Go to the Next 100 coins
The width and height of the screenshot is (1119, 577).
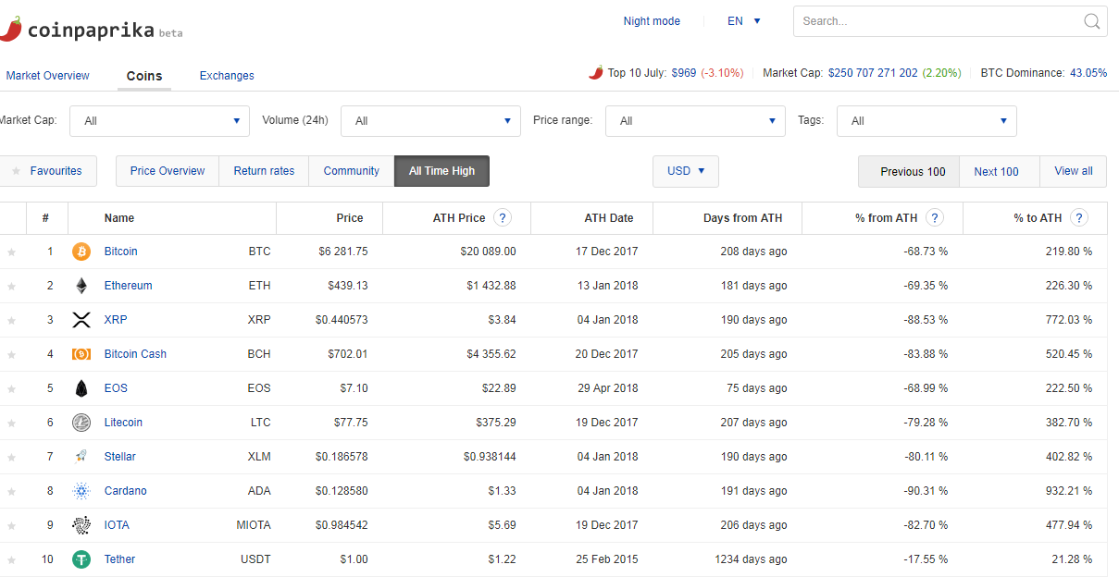pos(996,171)
